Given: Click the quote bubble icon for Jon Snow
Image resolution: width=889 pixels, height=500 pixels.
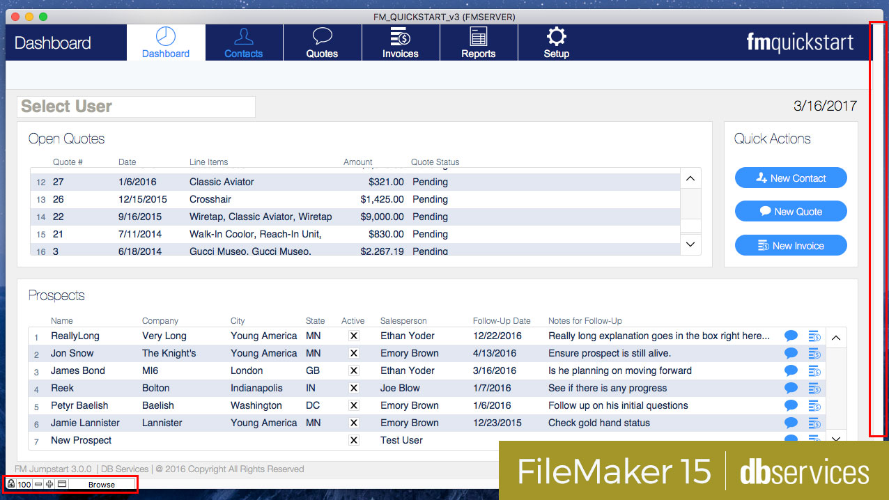Looking at the screenshot, I should [x=791, y=353].
